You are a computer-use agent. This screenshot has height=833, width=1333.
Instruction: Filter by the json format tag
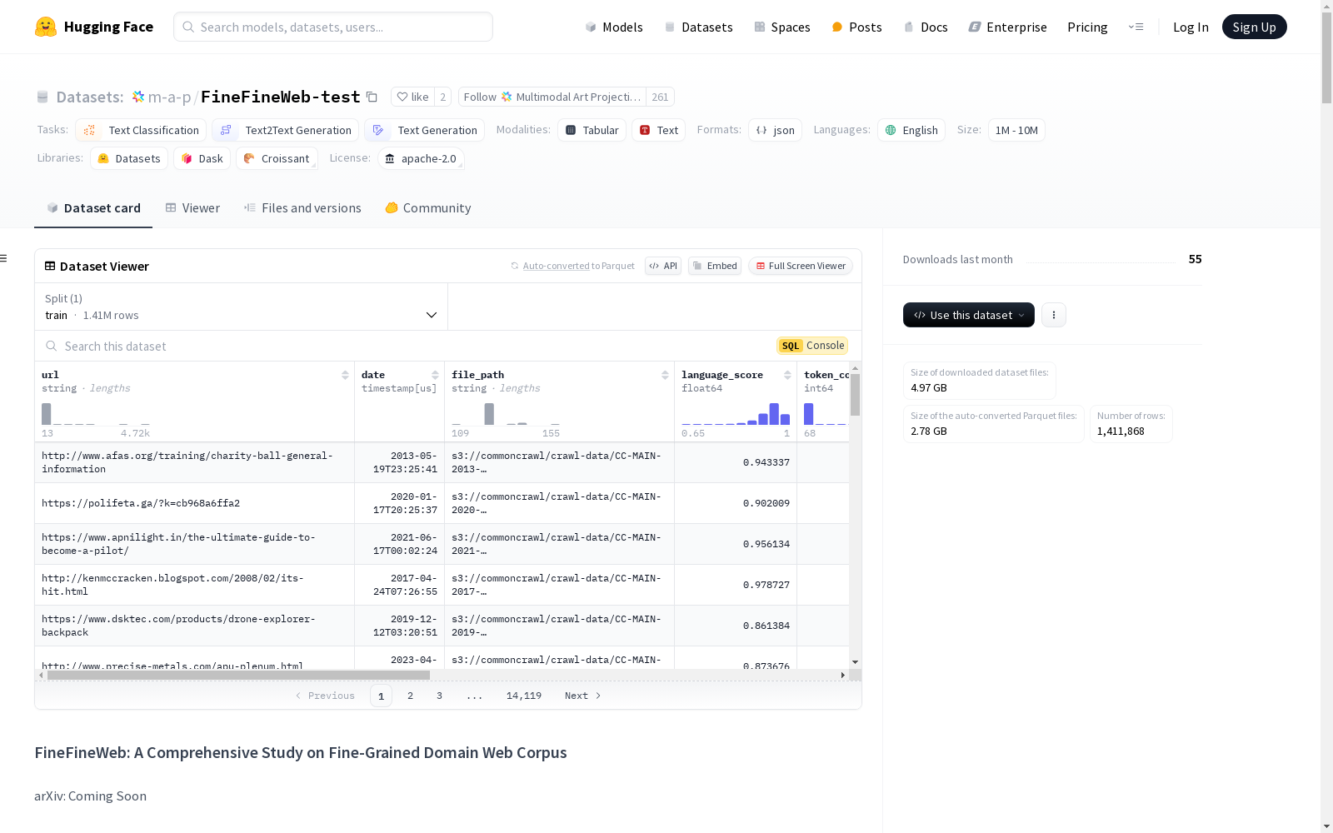(775, 130)
